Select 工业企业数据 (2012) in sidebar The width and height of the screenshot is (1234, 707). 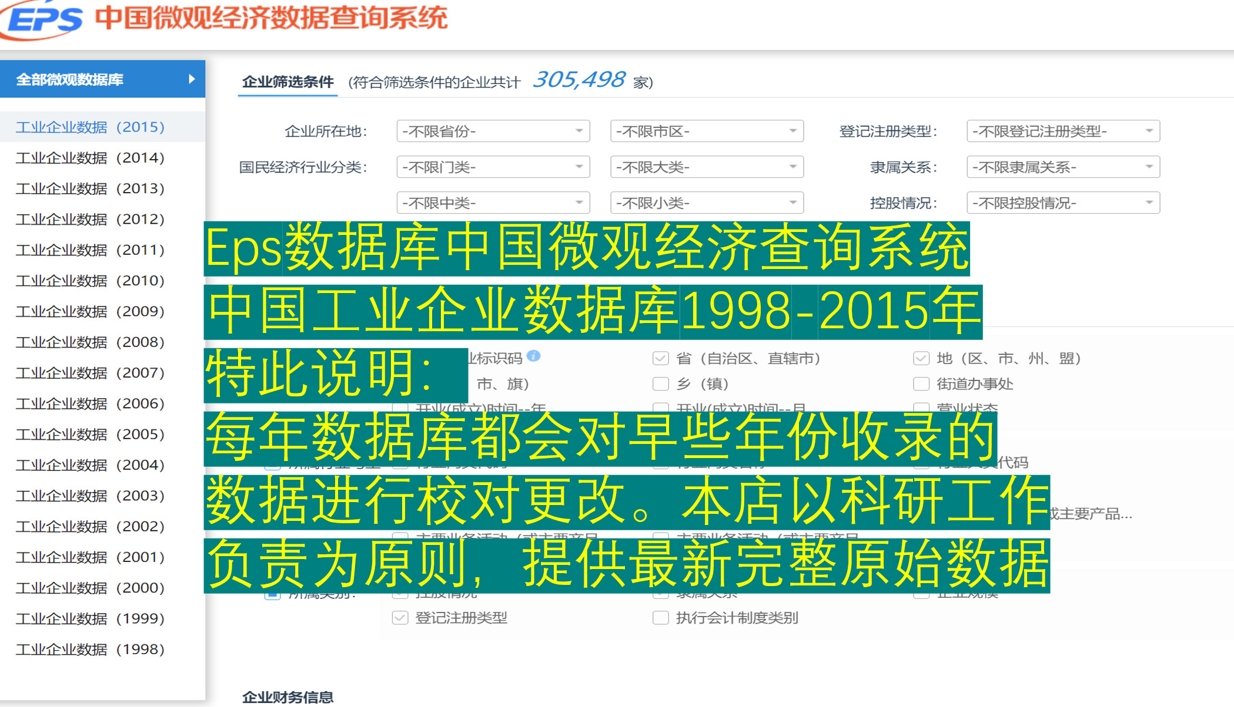90,219
